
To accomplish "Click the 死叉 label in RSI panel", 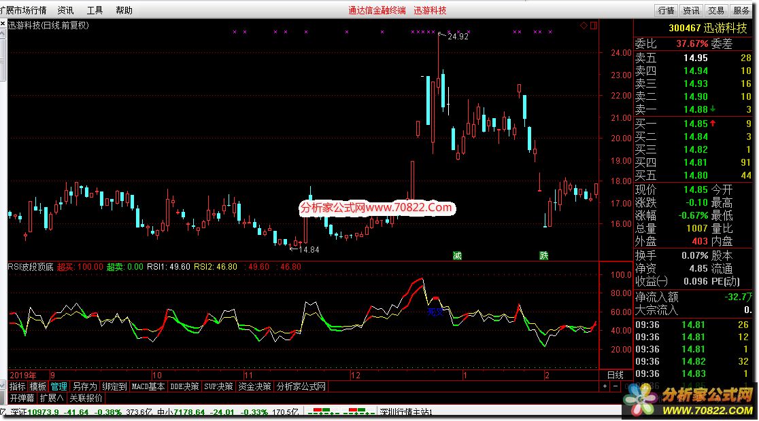I will (435, 312).
